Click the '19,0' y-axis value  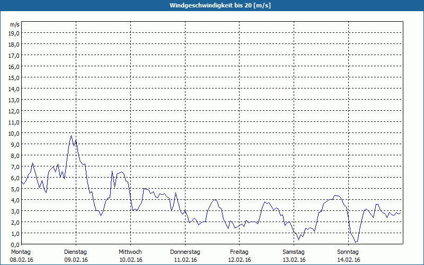[14, 33]
